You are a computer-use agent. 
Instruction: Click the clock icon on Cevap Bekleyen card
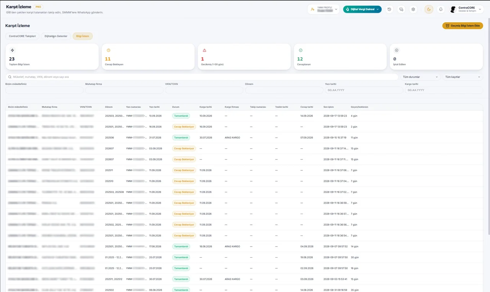(108, 50)
